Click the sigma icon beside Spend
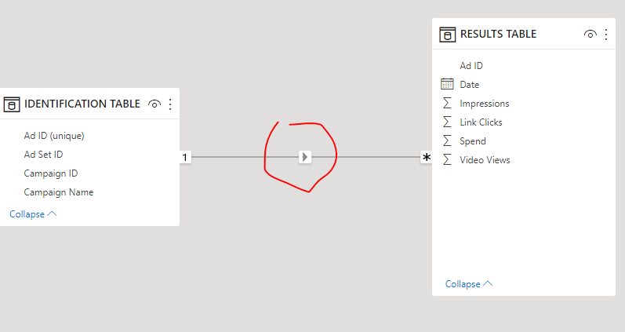The height and width of the screenshot is (332, 625). point(447,140)
